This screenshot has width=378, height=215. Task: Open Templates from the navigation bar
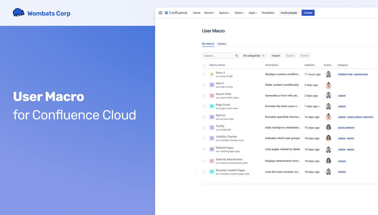pos(268,13)
